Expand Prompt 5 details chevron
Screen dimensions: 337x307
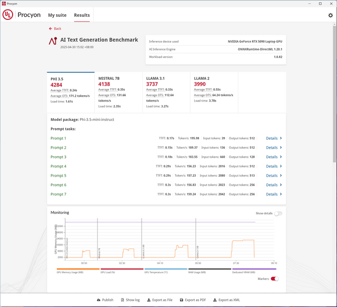coord(281,176)
